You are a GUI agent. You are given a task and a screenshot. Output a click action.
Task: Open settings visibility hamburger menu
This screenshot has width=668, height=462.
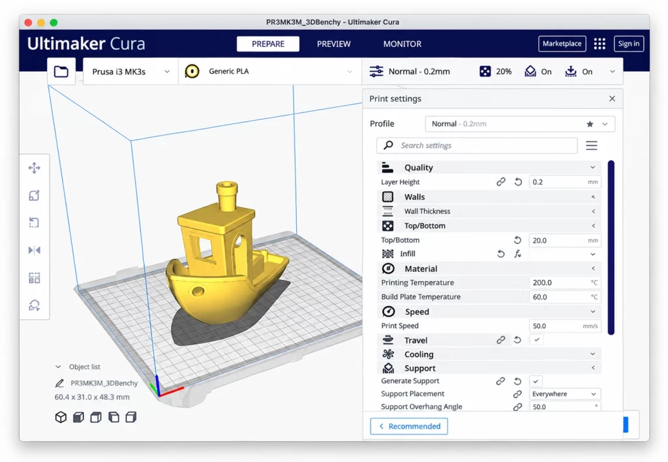point(591,146)
